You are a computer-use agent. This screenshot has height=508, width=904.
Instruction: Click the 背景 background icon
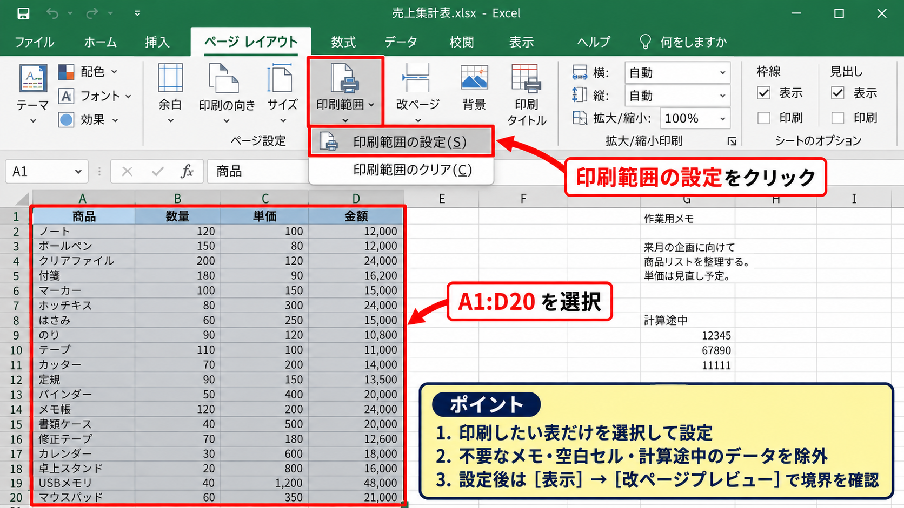[474, 78]
